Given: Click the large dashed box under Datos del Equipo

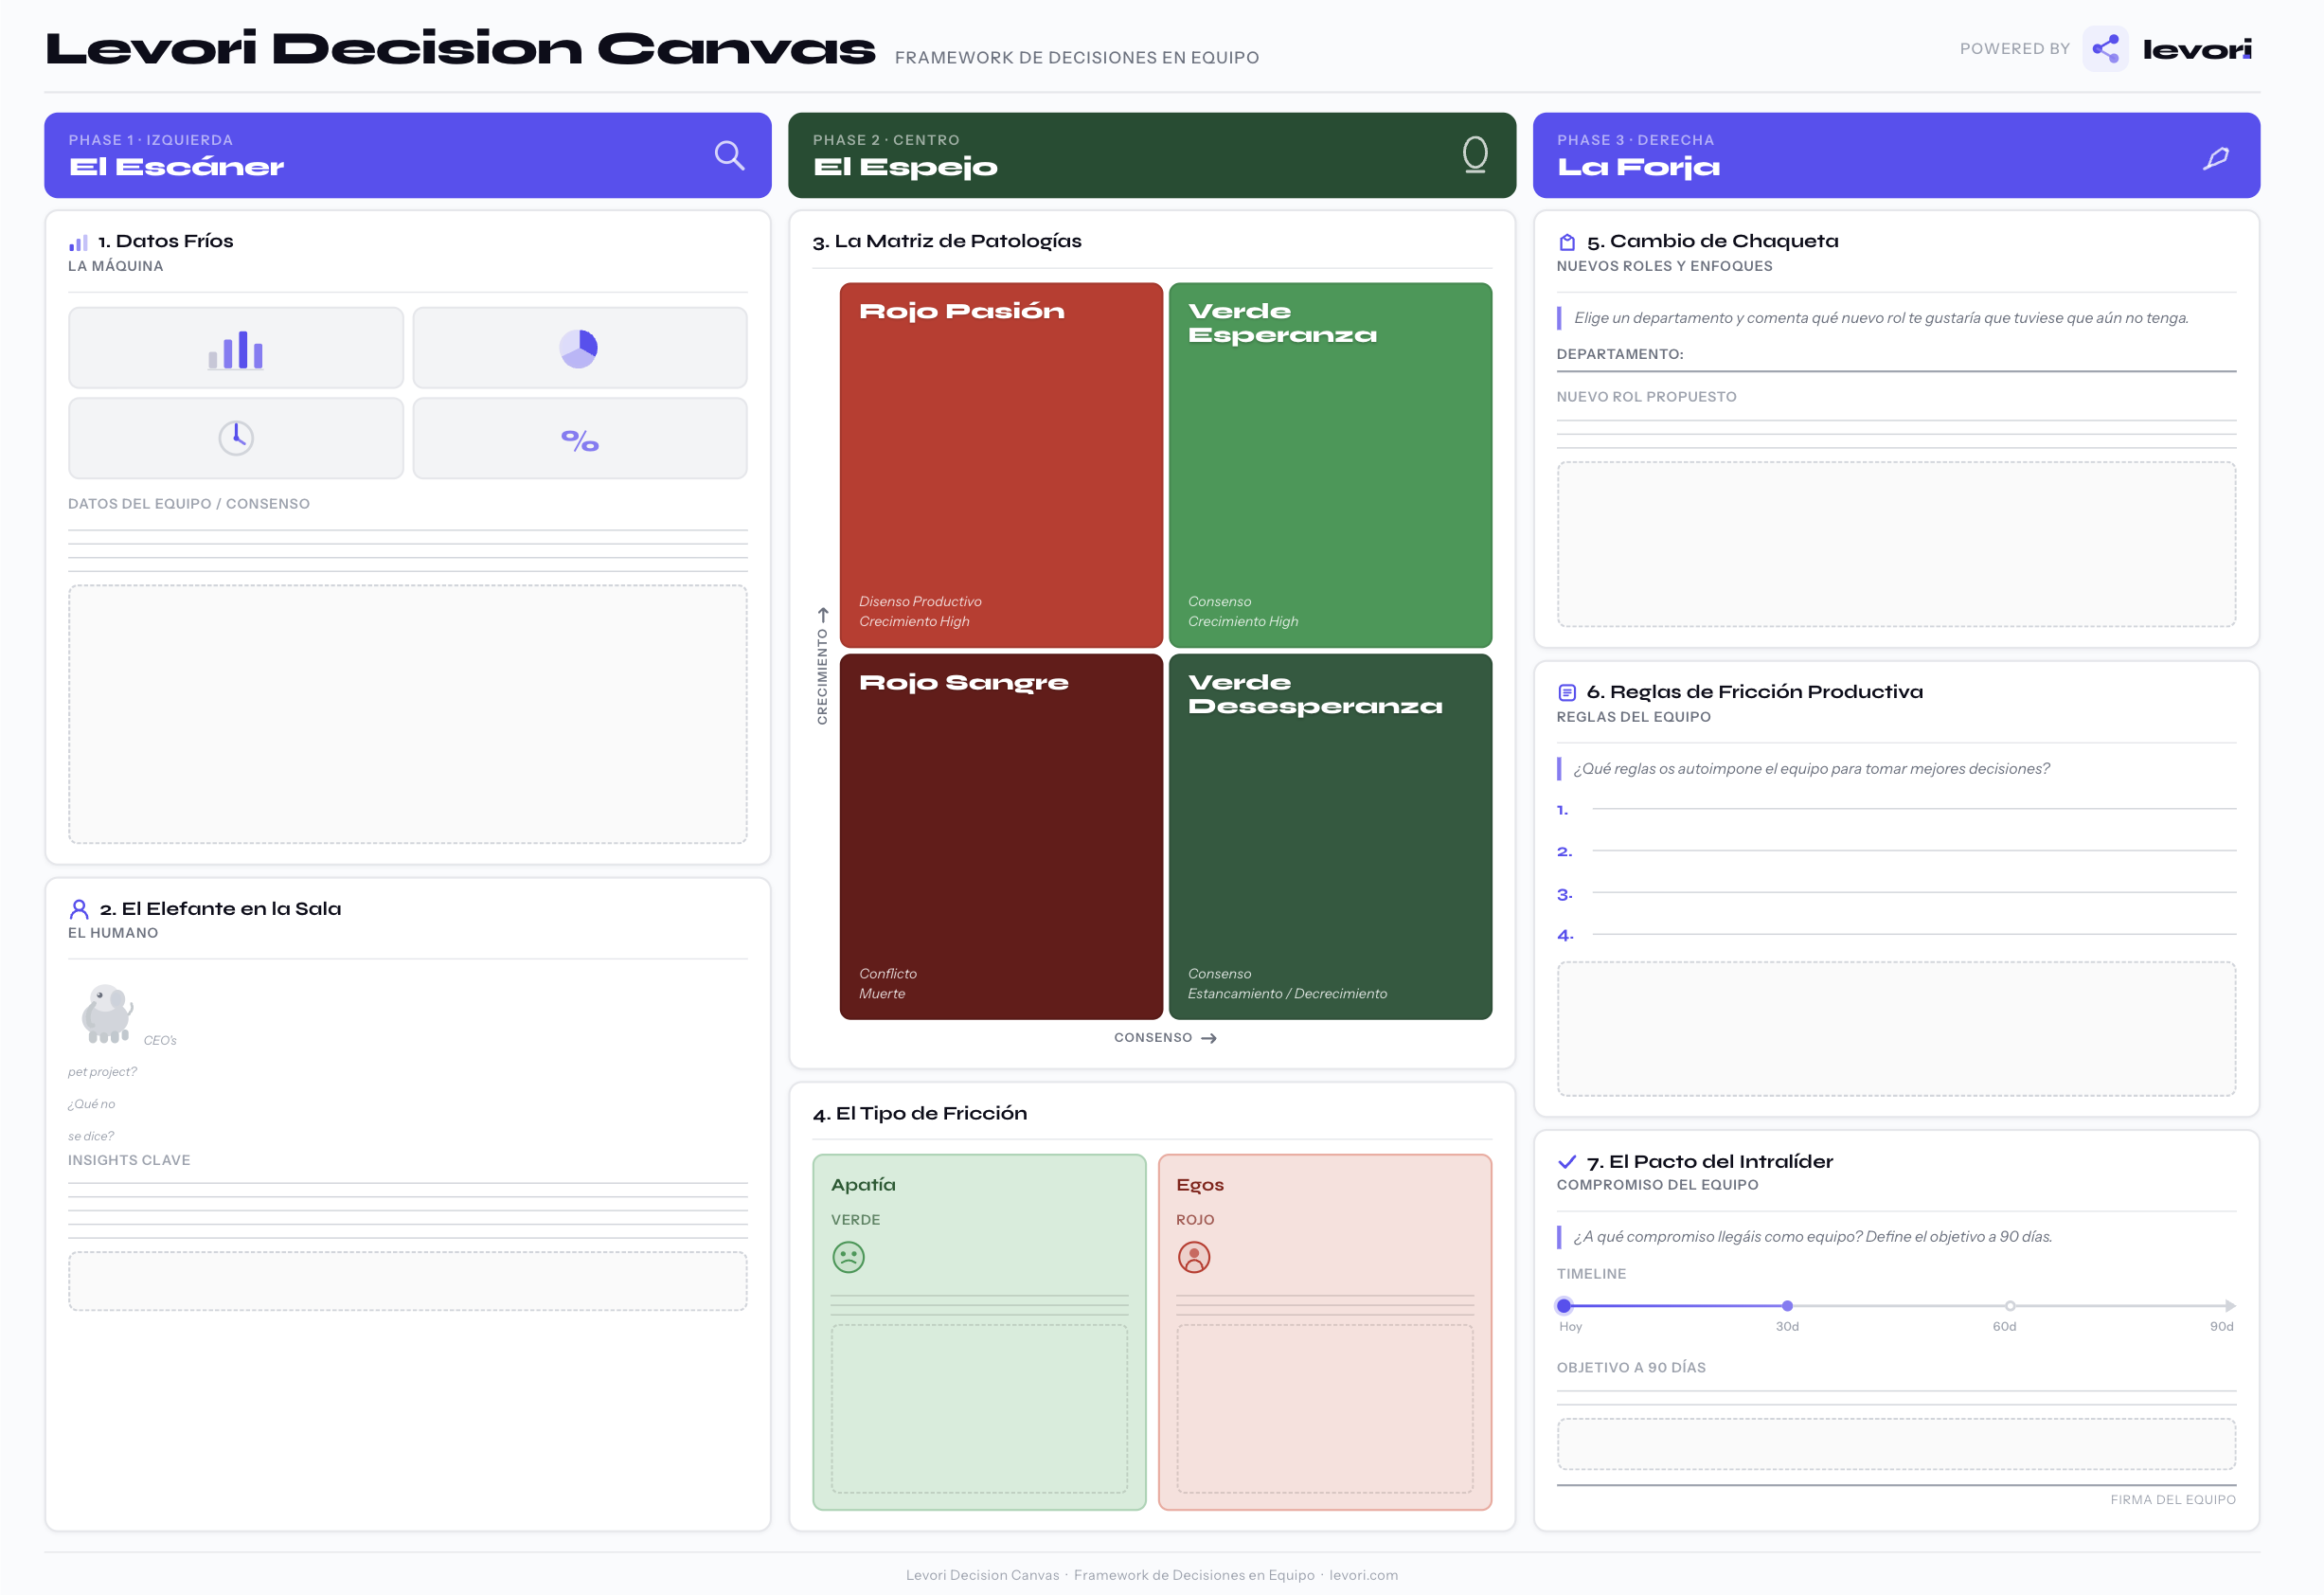Looking at the screenshot, I should [x=408, y=714].
